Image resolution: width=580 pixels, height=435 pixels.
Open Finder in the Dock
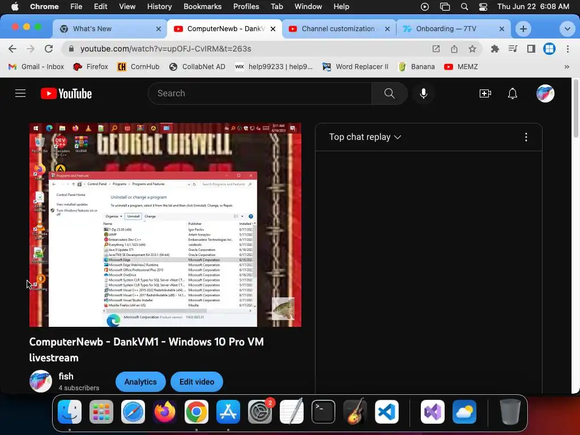coord(70,412)
